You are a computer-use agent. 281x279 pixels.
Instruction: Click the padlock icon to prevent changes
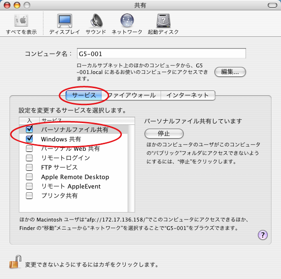coord(15,262)
